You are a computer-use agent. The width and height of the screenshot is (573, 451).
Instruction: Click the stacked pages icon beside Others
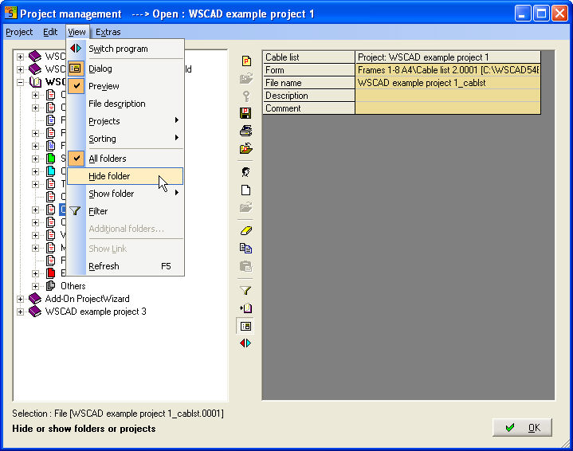pyautogui.click(x=51, y=286)
